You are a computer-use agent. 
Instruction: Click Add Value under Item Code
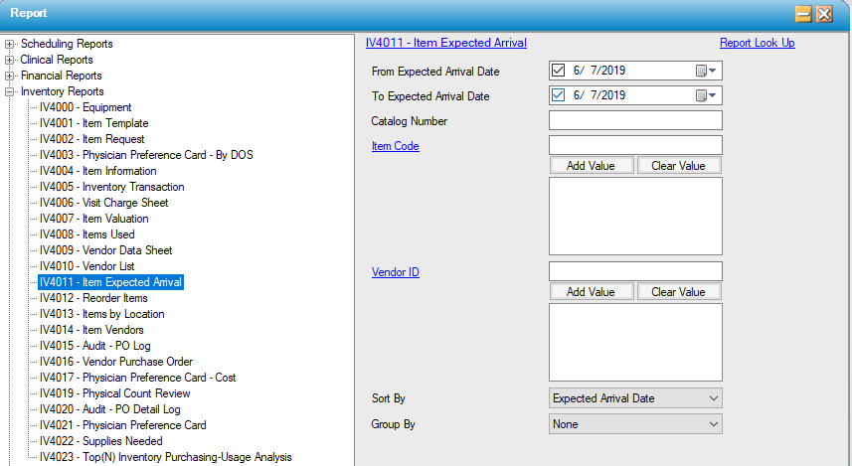[x=591, y=166]
